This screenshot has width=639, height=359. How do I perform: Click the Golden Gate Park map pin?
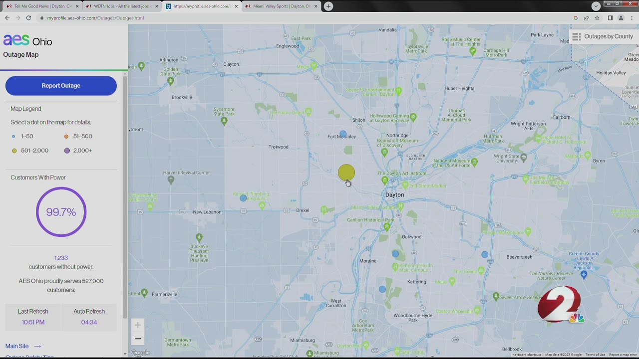click(171, 80)
